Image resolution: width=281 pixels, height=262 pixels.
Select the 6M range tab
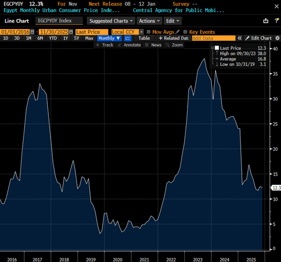coord(40,38)
